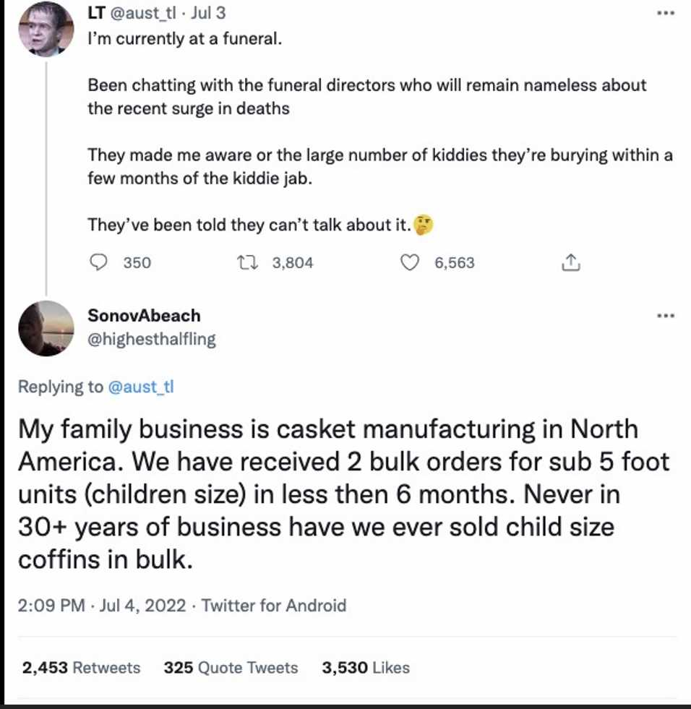691x709 pixels.
Task: View the 325 Quote Tweets list
Action: pyautogui.click(x=231, y=667)
